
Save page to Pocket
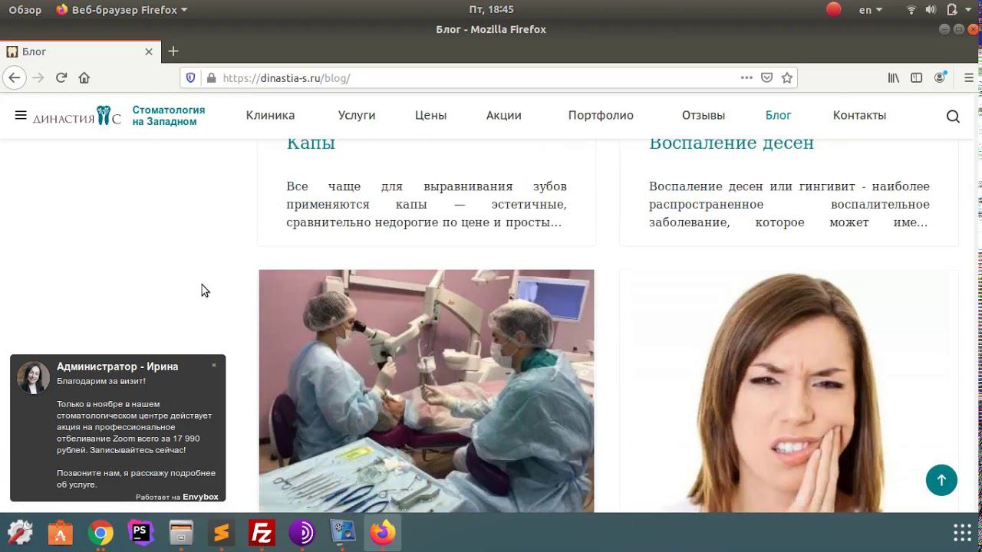(766, 77)
